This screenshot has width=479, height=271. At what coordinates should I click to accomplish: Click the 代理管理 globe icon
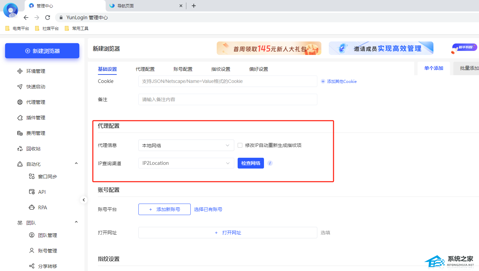(20, 102)
